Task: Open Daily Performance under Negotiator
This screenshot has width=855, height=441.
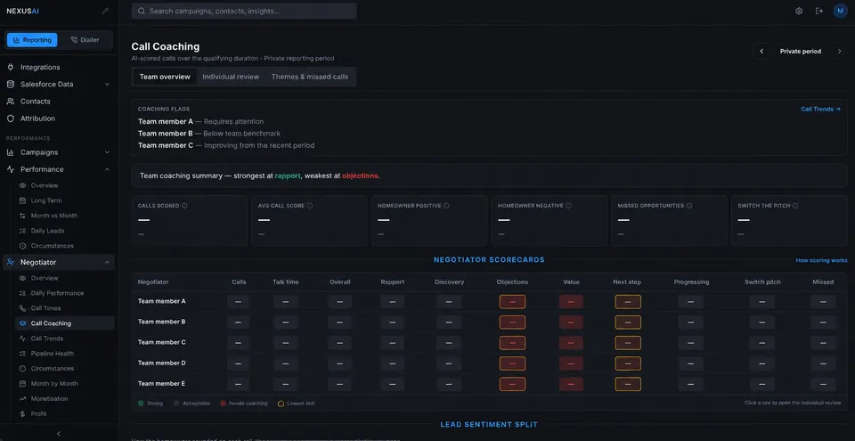Action: [57, 293]
